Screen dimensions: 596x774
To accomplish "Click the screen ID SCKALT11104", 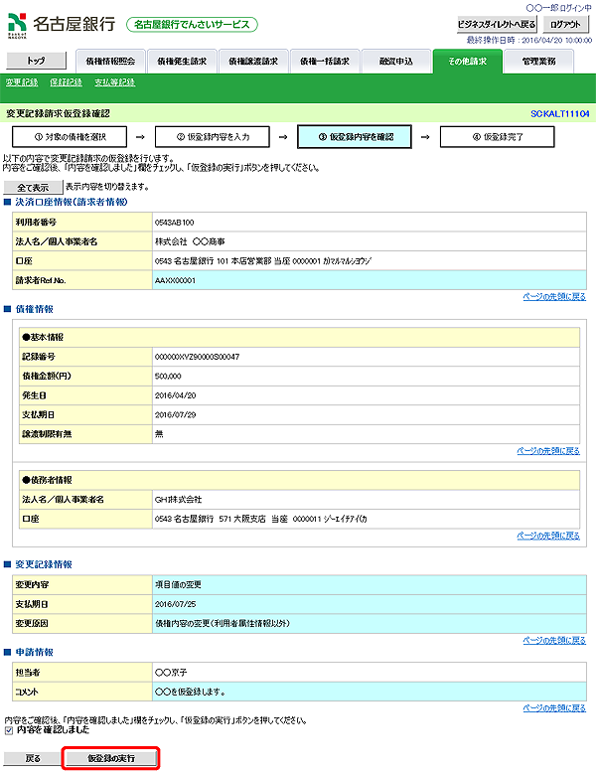I will [x=560, y=114].
